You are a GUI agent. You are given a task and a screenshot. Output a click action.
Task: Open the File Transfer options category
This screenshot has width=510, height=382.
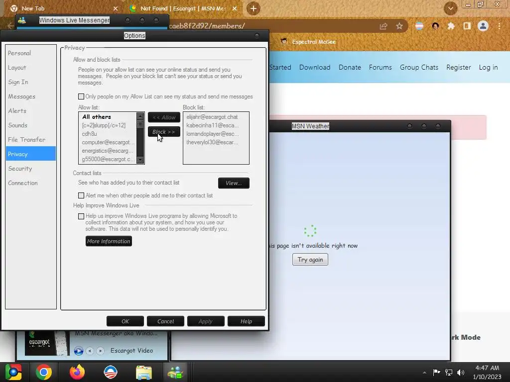pyautogui.click(x=30, y=140)
